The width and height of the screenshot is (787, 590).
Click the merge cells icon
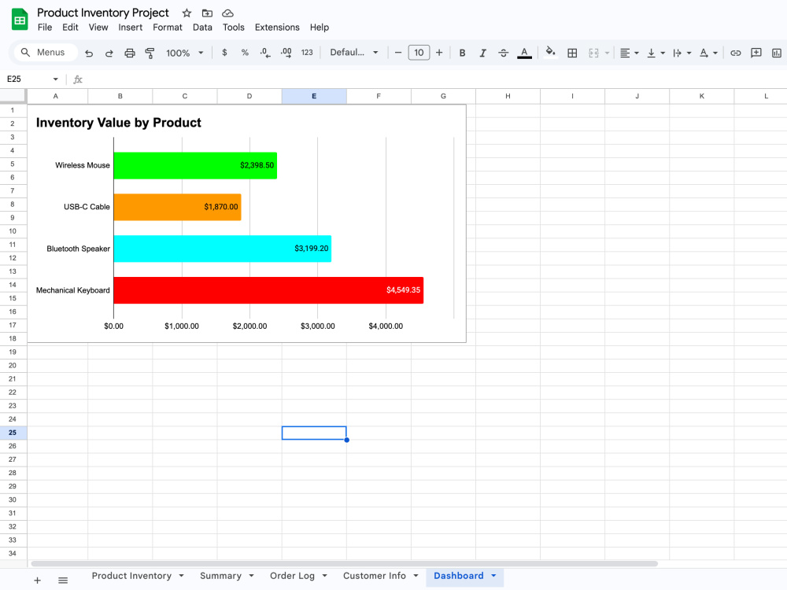pos(593,53)
